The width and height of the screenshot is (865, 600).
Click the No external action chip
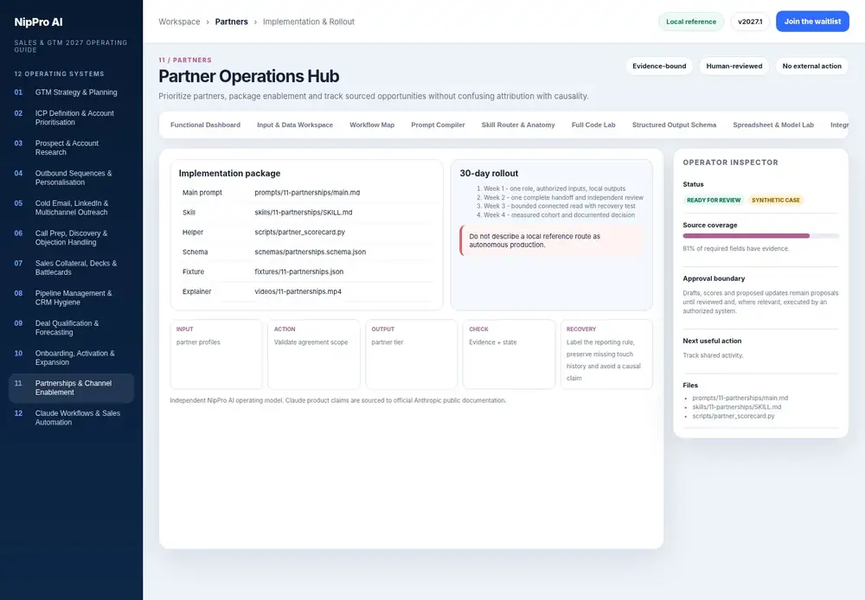(x=811, y=67)
